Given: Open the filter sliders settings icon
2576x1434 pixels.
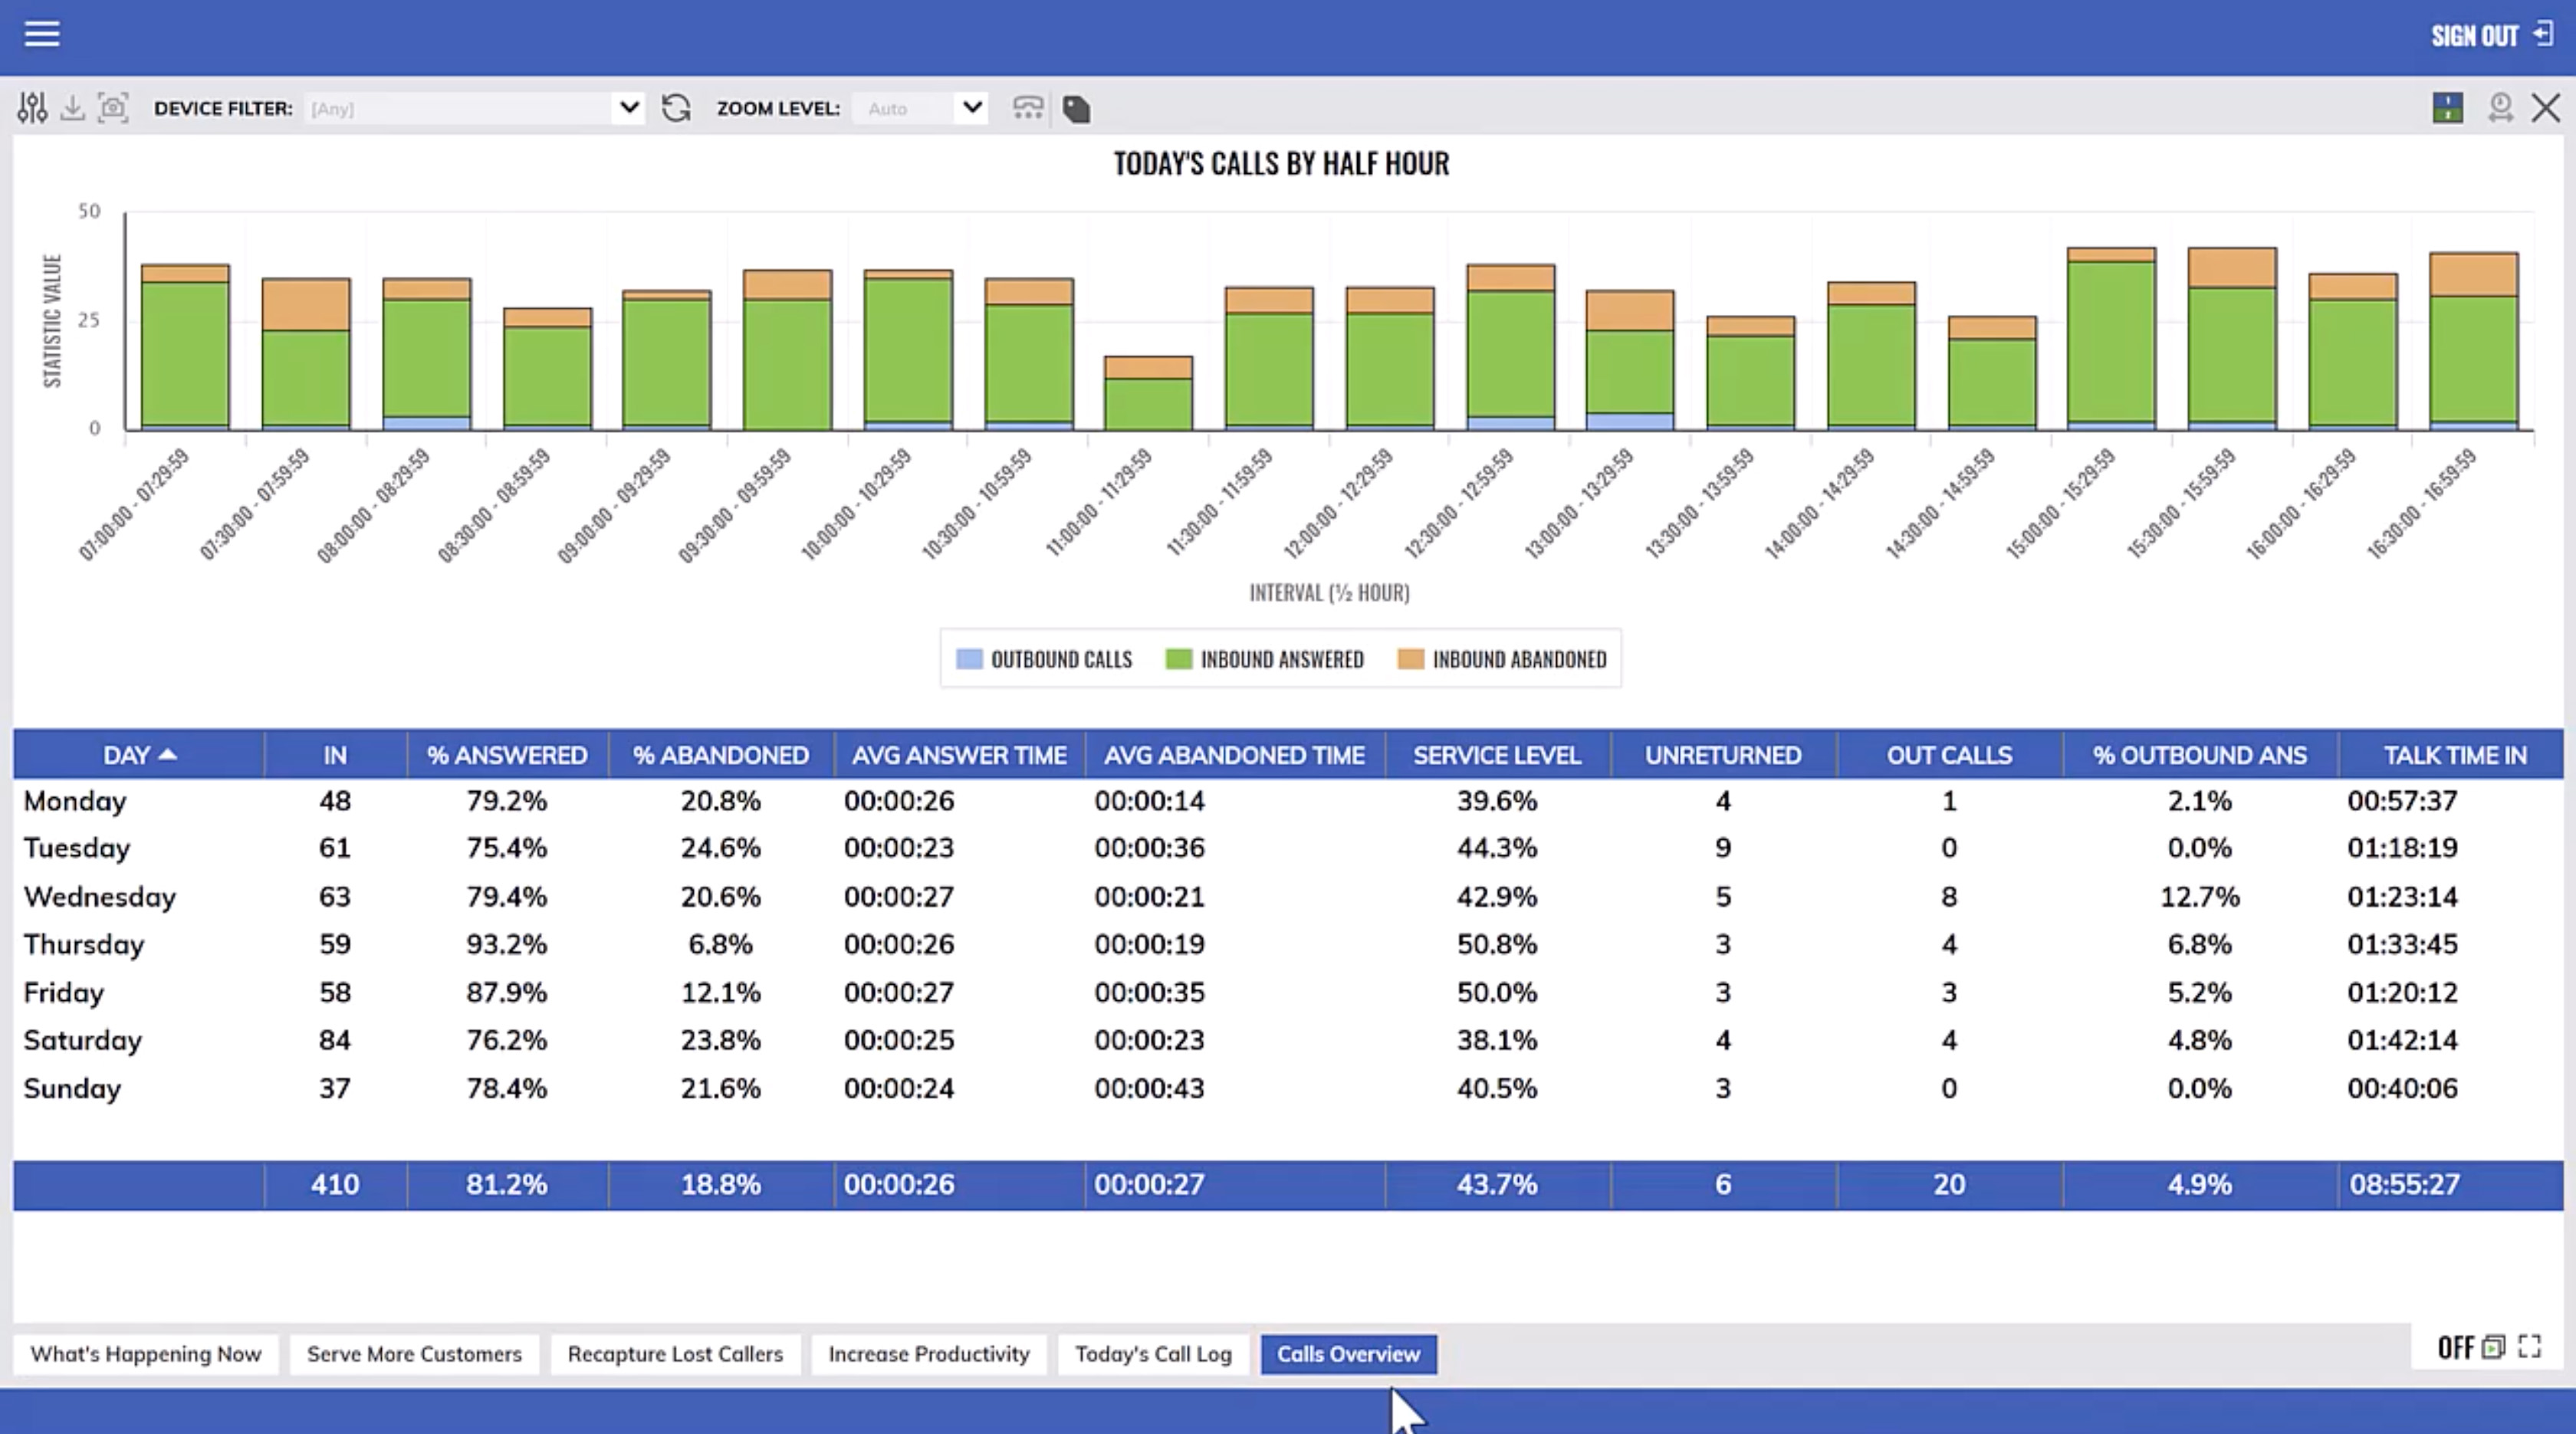Looking at the screenshot, I should (32, 108).
